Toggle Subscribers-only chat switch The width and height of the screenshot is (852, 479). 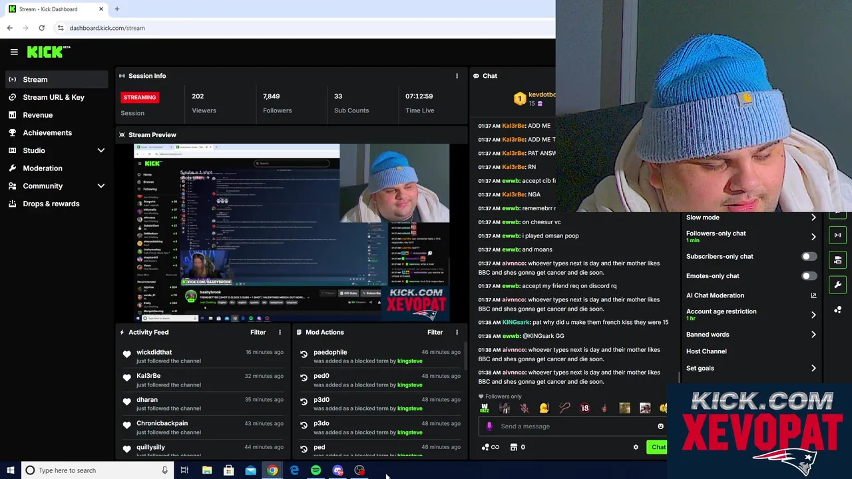(809, 256)
